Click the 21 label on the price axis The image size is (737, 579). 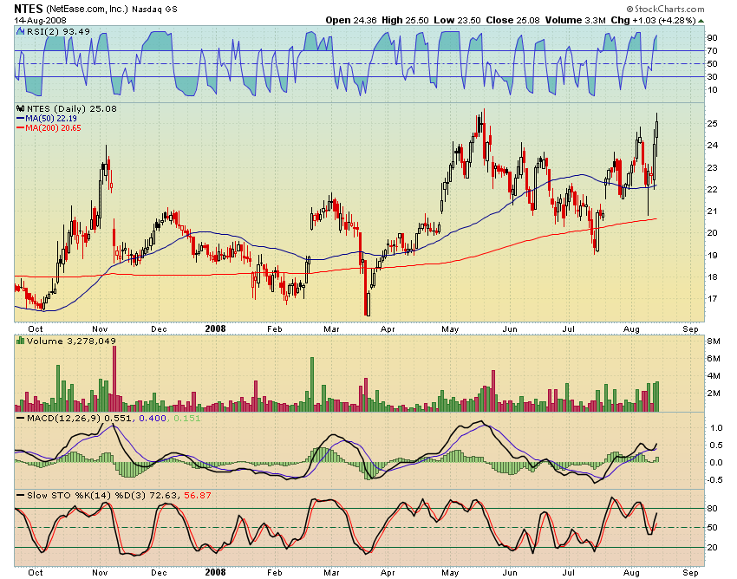pyautogui.click(x=712, y=211)
